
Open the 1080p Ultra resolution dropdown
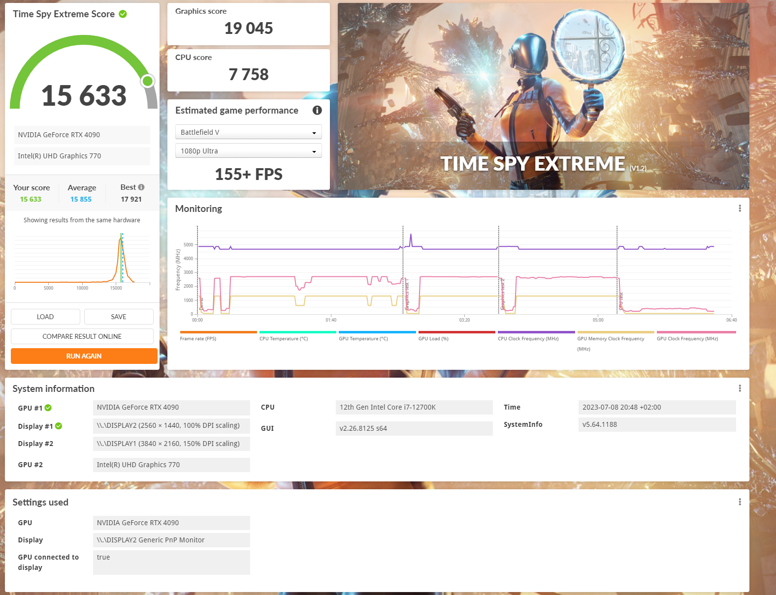[x=249, y=151]
